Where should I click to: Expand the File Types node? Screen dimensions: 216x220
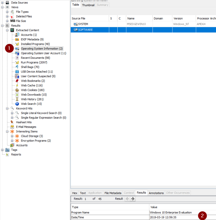(x=7, y=12)
